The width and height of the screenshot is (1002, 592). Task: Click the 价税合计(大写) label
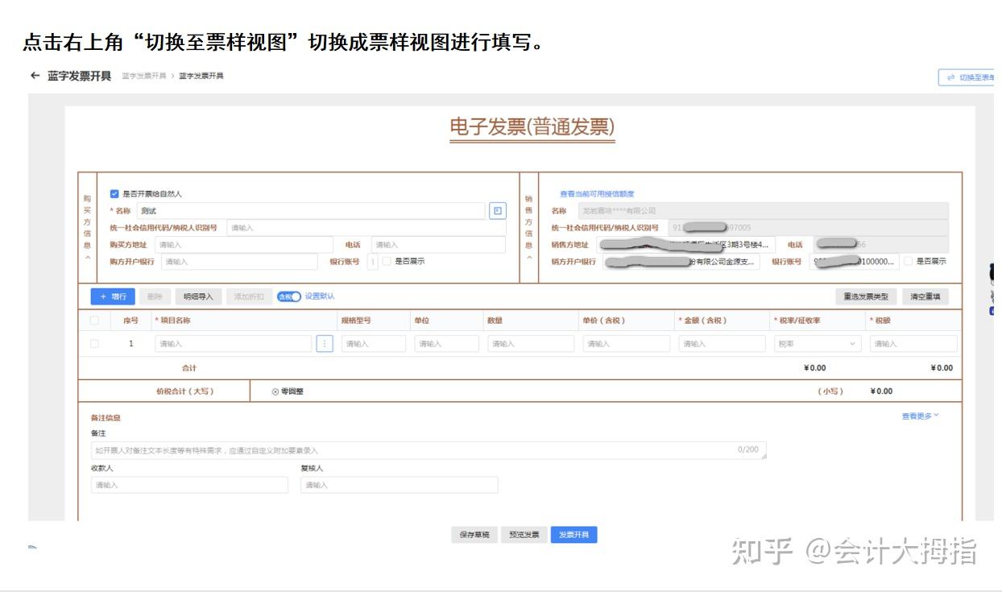(185, 391)
